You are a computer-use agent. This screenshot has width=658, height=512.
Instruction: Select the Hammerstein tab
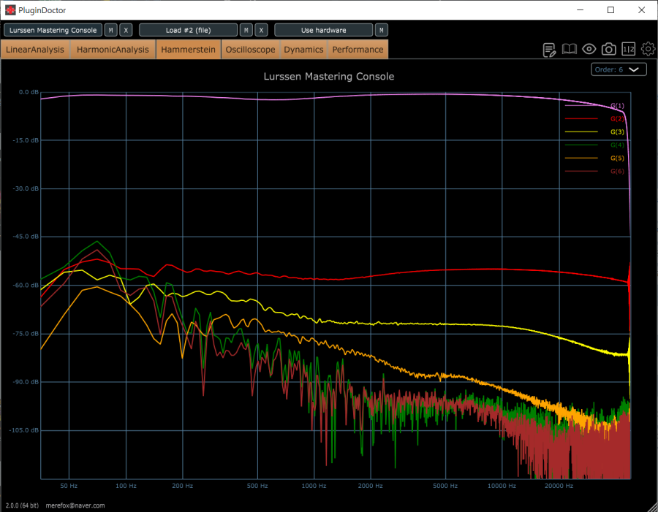tap(189, 50)
